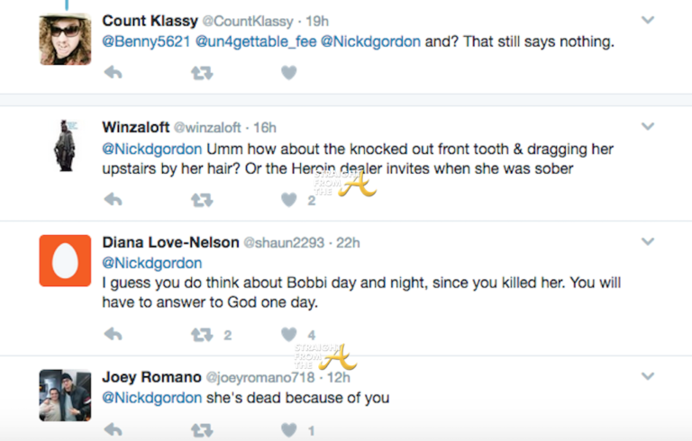Like Winzaloft's tweet about front tooth

click(288, 200)
